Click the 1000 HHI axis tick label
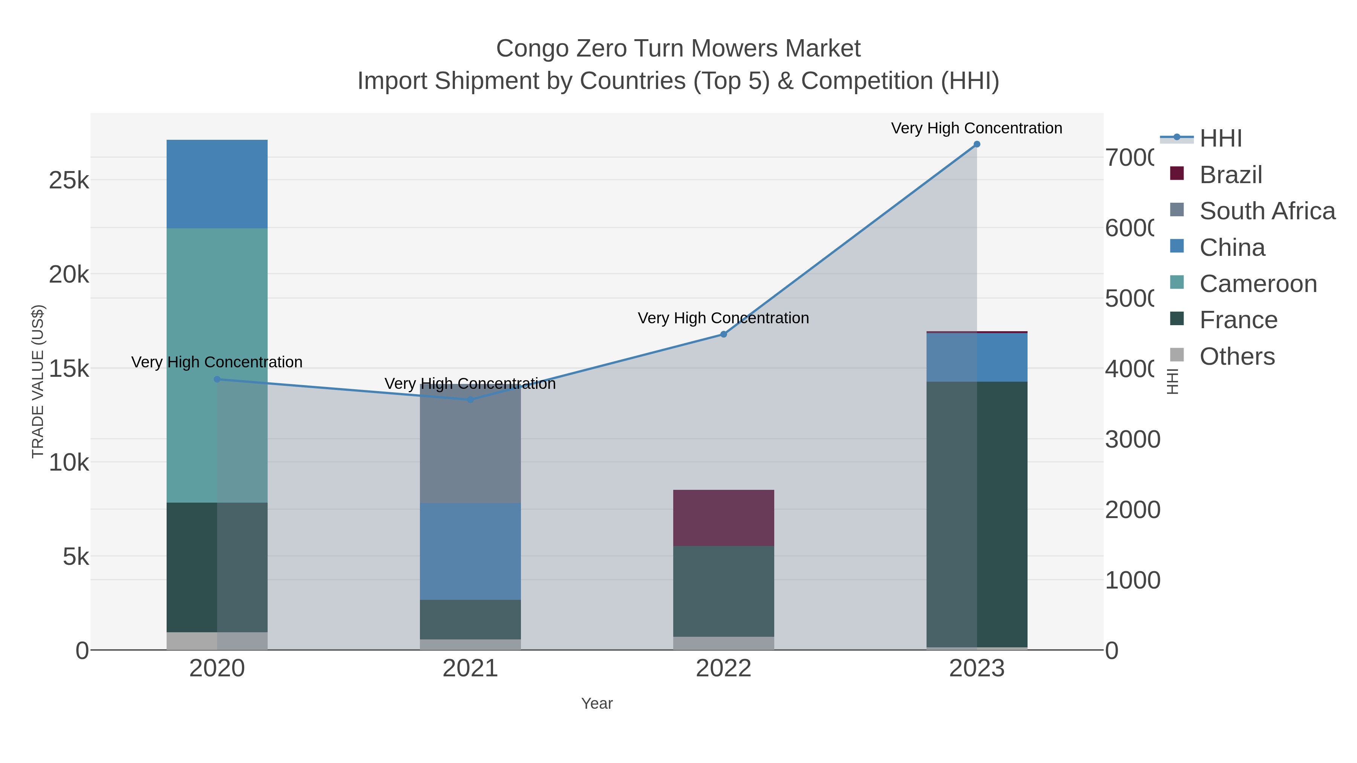This screenshot has height=763, width=1357. [x=1133, y=580]
